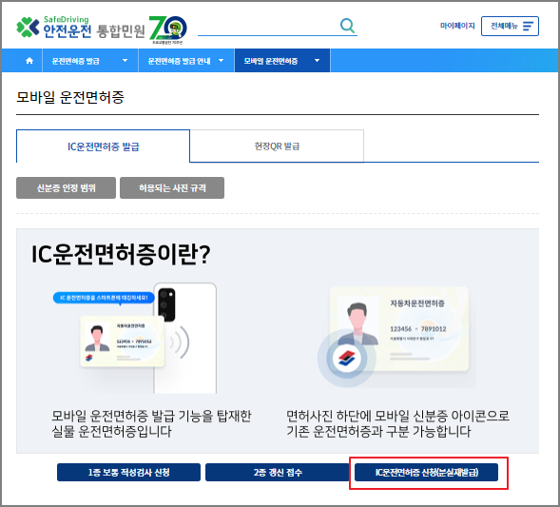Open the 운전면허증 발급 menu
This screenshot has width=560, height=507.
90,61
